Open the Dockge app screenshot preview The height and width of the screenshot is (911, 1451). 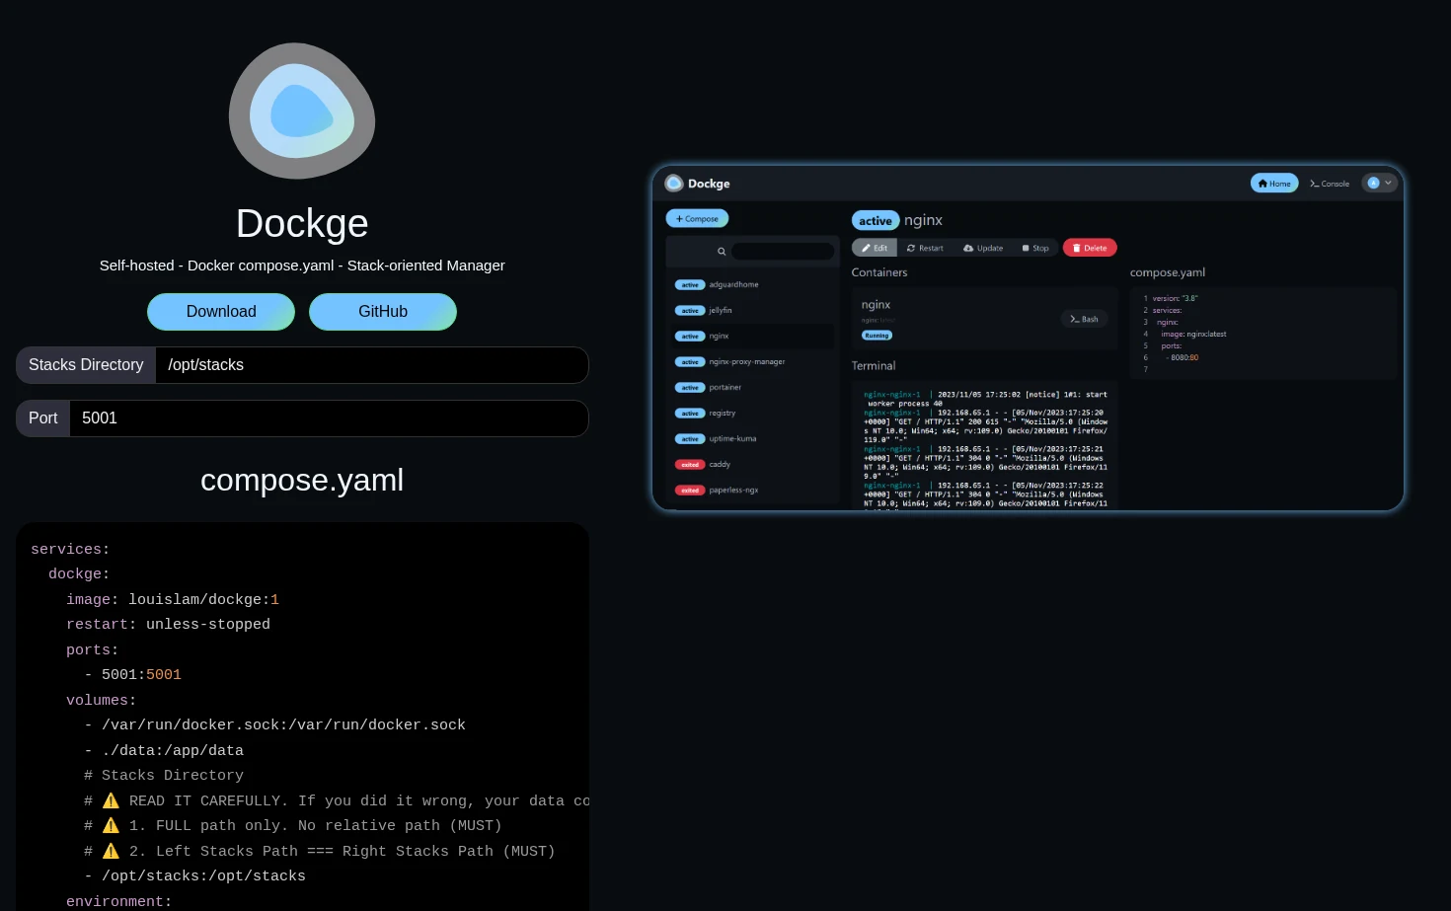pyautogui.click(x=1028, y=338)
